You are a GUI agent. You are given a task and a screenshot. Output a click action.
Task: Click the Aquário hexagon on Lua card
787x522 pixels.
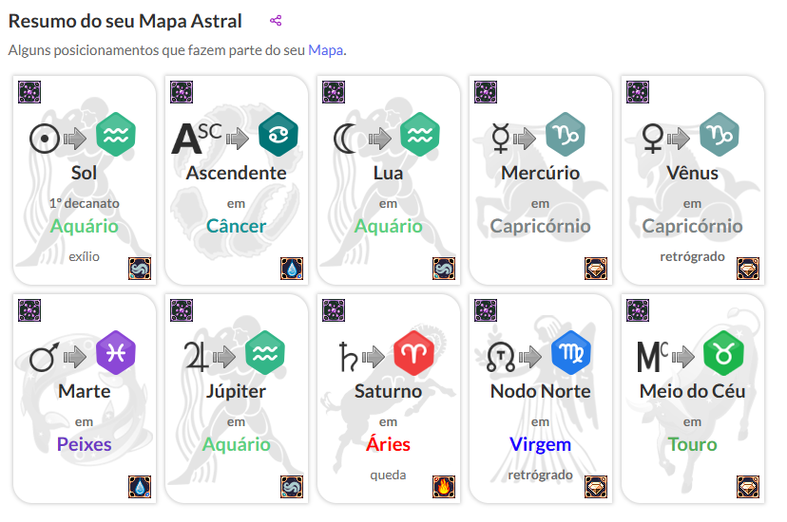419,135
